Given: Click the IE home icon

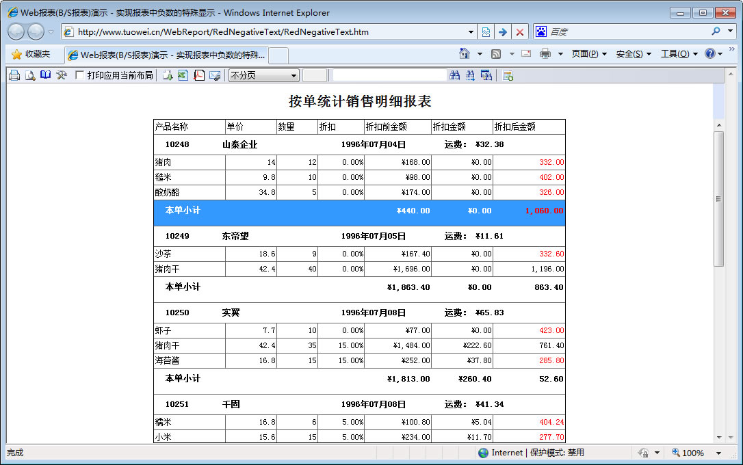Looking at the screenshot, I should click(x=465, y=54).
